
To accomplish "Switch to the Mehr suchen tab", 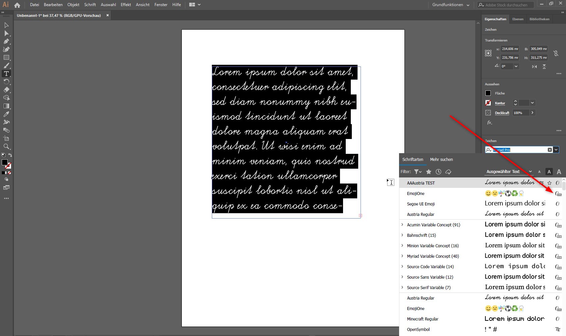I will (441, 160).
